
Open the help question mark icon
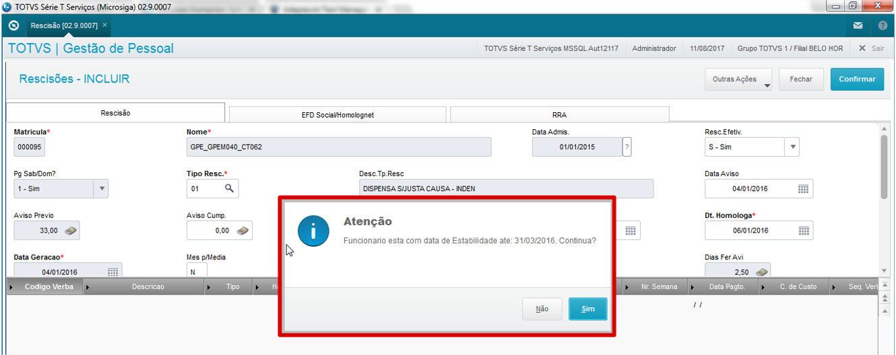pyautogui.click(x=883, y=26)
